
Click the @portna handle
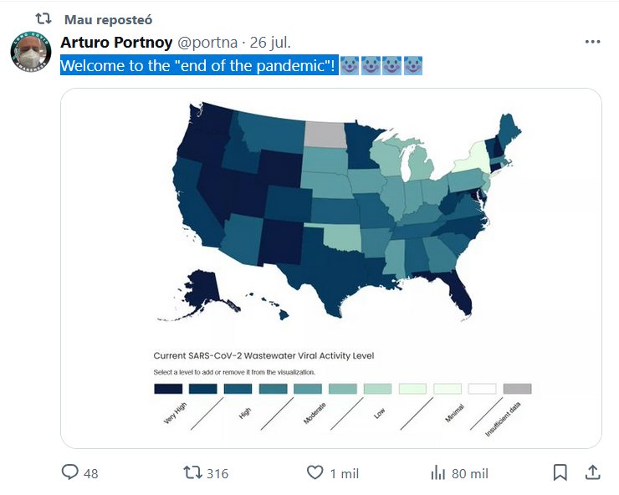[x=204, y=42]
